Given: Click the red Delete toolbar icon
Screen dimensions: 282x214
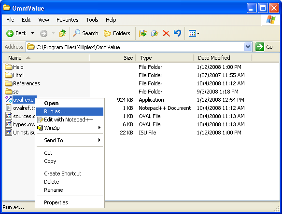Looking at the screenshot, I should 166,33.
